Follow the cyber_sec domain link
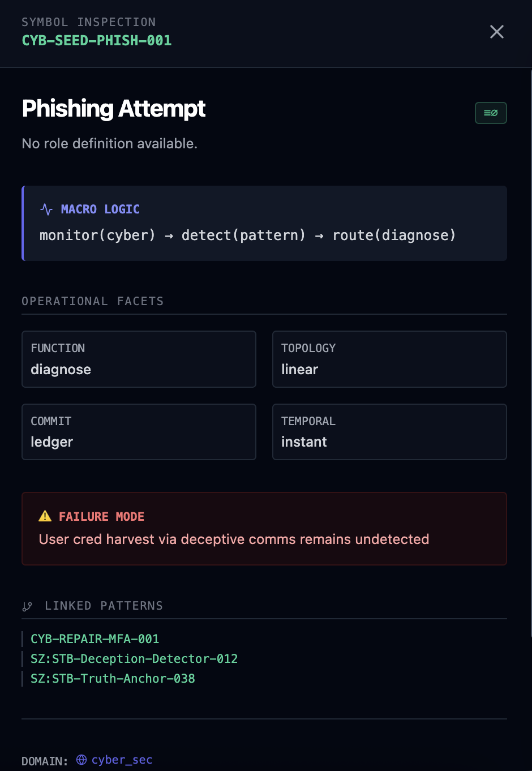Image resolution: width=532 pixels, height=771 pixels. [122, 760]
